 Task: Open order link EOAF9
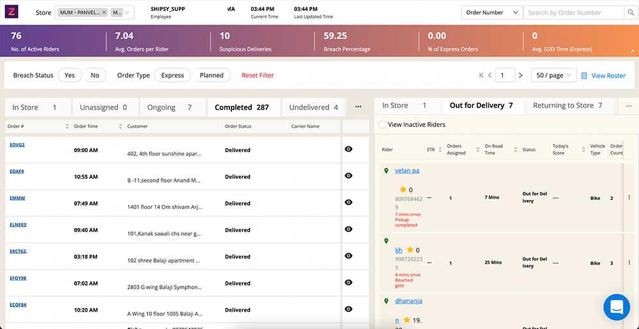click(x=17, y=171)
